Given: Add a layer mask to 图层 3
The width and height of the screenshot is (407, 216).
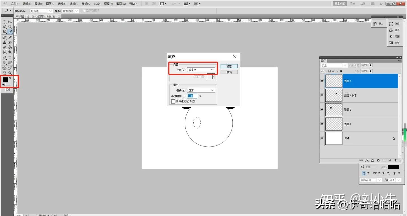Looking at the screenshot, I should 372,160.
